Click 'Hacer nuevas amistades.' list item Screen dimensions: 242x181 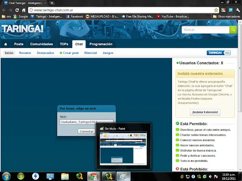click(197, 145)
